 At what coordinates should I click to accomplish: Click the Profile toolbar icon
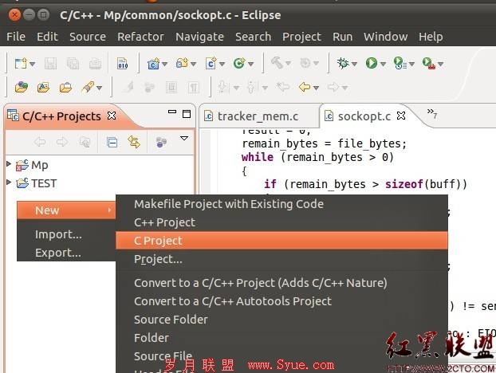coord(400,64)
